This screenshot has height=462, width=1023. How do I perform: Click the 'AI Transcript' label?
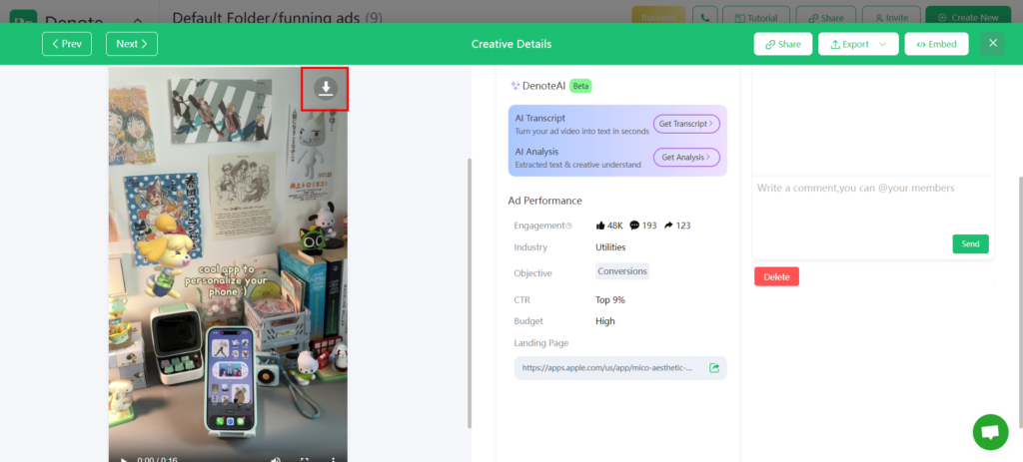click(x=540, y=118)
